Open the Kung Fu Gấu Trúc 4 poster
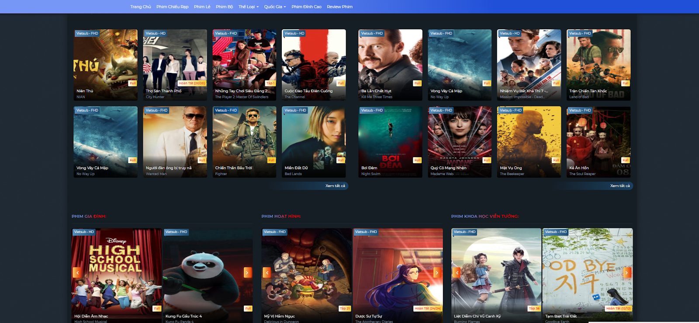Image resolution: width=699 pixels, height=323 pixels. point(208,275)
